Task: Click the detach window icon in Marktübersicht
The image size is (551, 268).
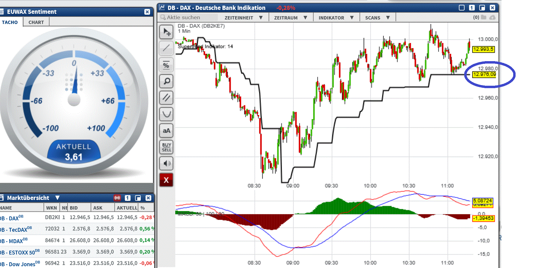Action: tap(138, 198)
